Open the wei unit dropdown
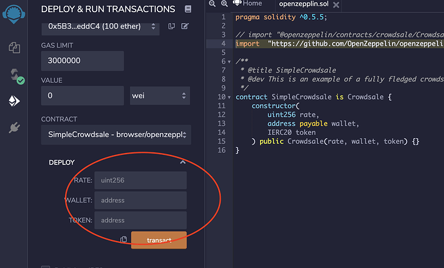 (x=160, y=96)
